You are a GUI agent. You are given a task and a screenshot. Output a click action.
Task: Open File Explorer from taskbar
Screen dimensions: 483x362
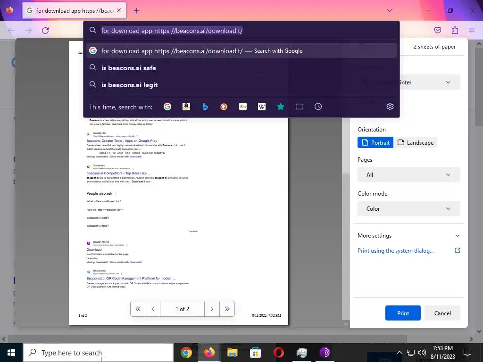pyautogui.click(x=232, y=353)
